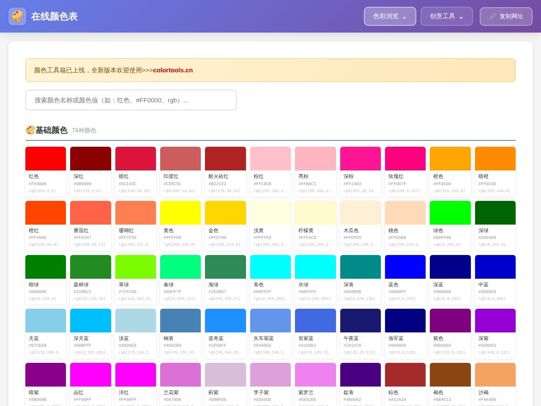This screenshot has height=406, width=541.
Task: Choose the 草绿 #7CFC00 swatch
Action: [136, 280]
